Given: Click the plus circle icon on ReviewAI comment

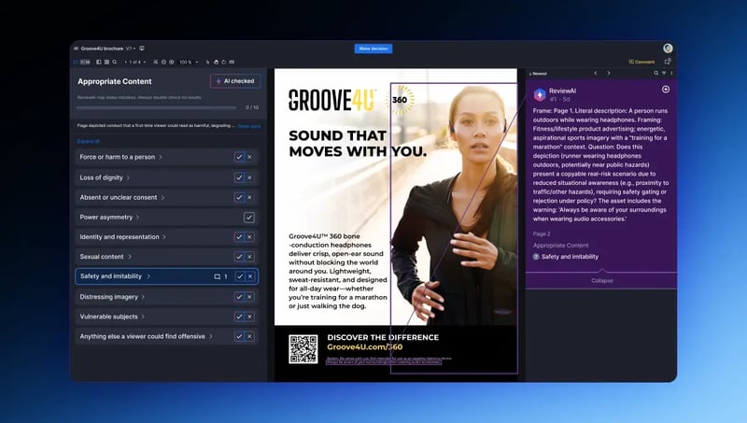Looking at the screenshot, I should tap(666, 89).
